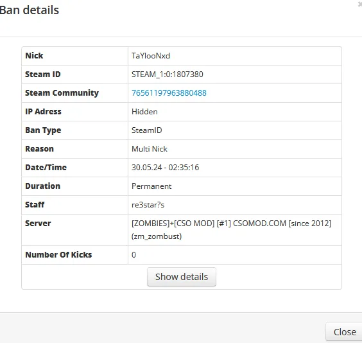Click the SteamID ban type value
The image size is (362, 343).
click(x=147, y=130)
